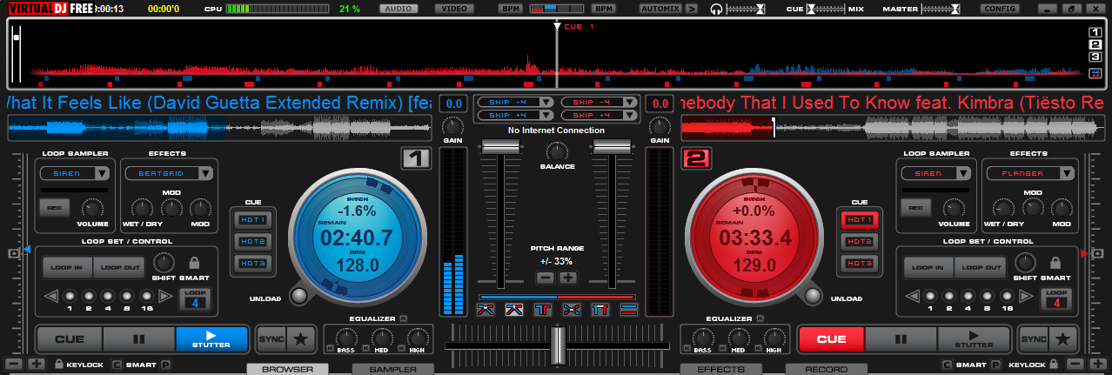Trigger HOT 3 cue on deck 2
Screen dimensions: 1112x375
(x=860, y=263)
